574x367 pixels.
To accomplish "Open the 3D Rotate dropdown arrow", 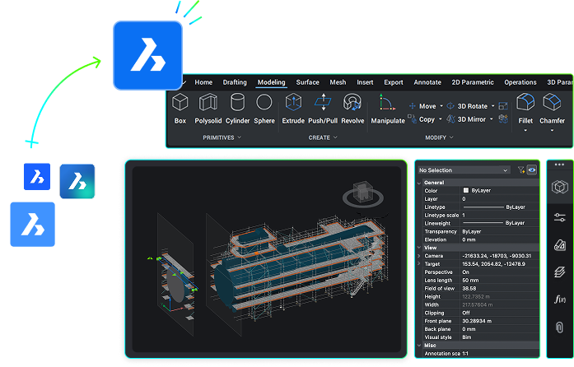I will [492, 106].
